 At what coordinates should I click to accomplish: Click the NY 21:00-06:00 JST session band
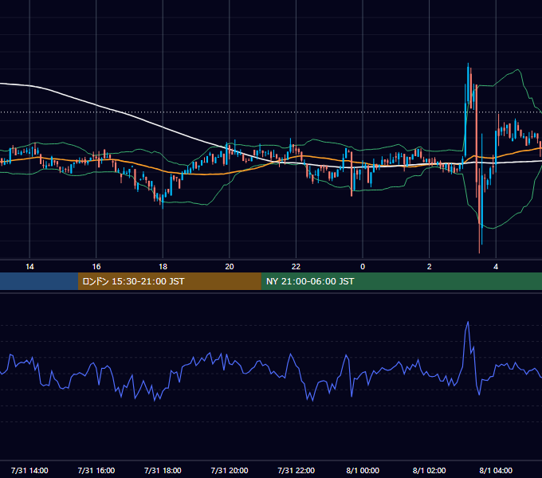[401, 281]
